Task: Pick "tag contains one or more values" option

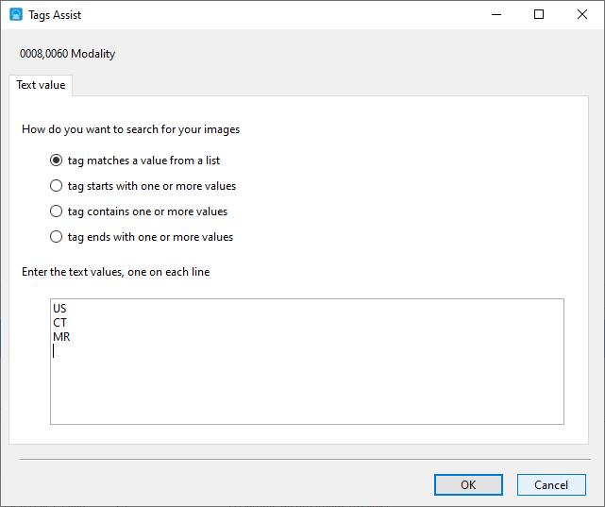Action: click(57, 211)
